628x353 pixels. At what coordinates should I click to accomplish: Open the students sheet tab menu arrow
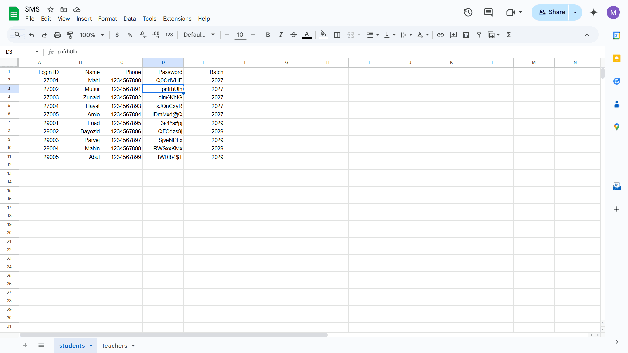click(x=91, y=346)
